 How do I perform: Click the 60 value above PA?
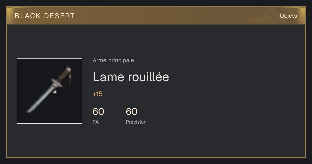click(98, 112)
